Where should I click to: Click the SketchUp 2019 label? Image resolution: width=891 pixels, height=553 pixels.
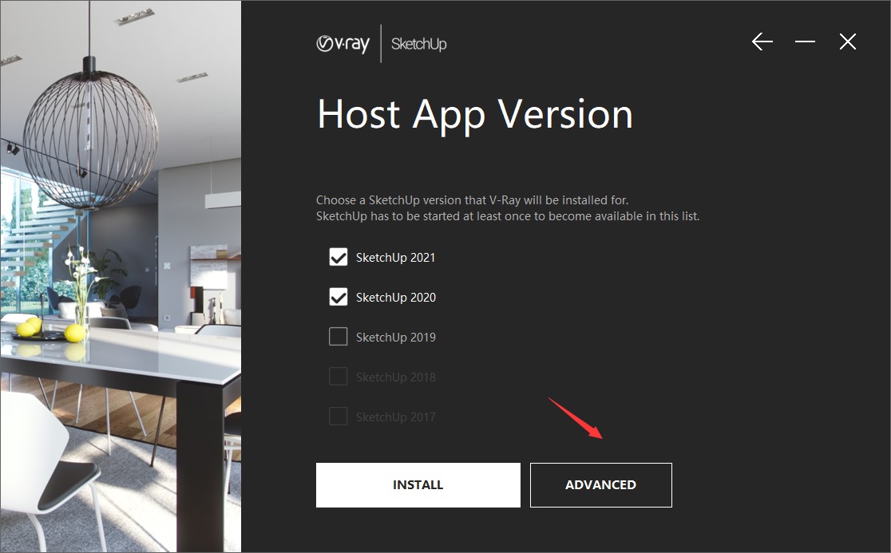click(396, 338)
